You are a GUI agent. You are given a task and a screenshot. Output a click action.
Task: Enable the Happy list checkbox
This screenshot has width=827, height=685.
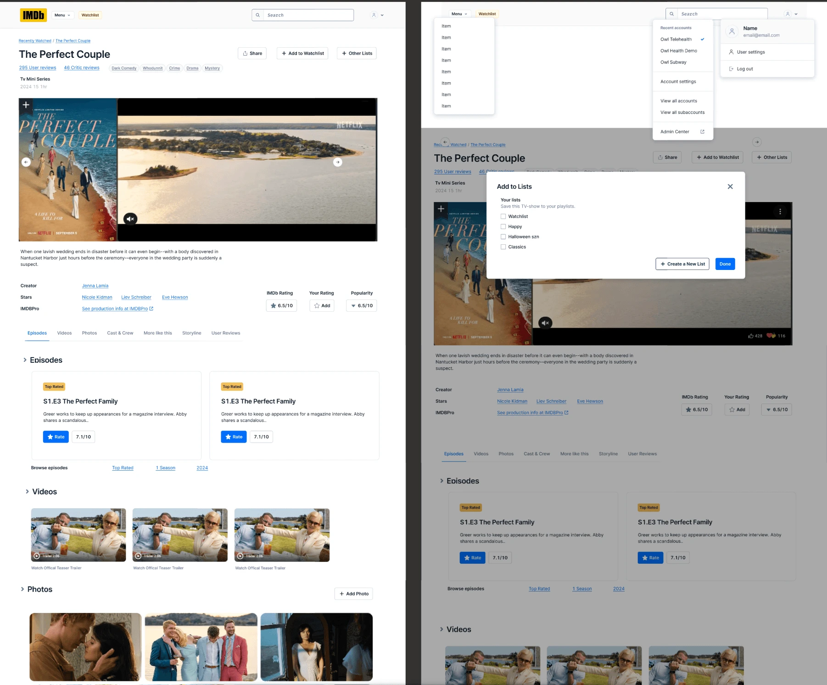(x=503, y=226)
